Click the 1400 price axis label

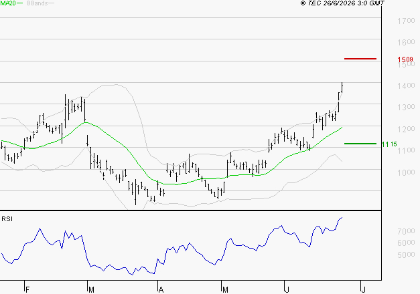click(x=406, y=86)
